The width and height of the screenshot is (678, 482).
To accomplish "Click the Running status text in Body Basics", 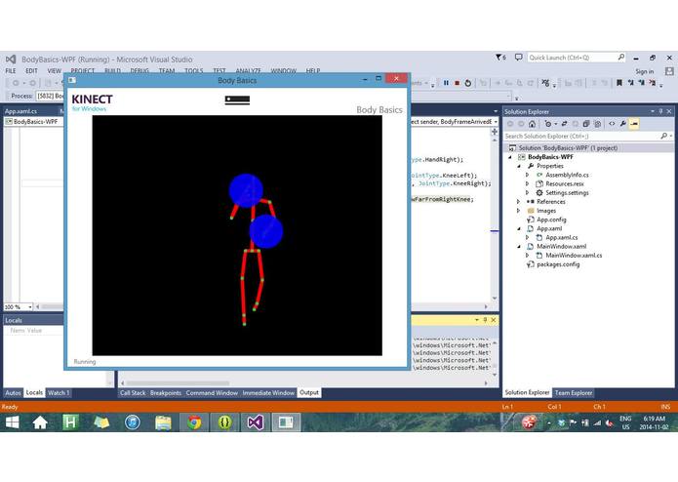I will pyautogui.click(x=85, y=362).
